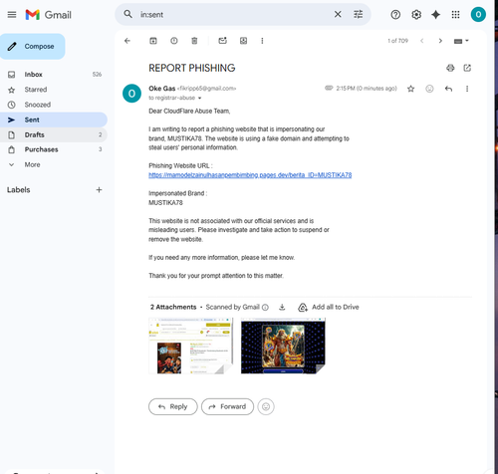The image size is (498, 474).
Task: Click the attachment paperclip indicator icon
Action: [329, 88]
